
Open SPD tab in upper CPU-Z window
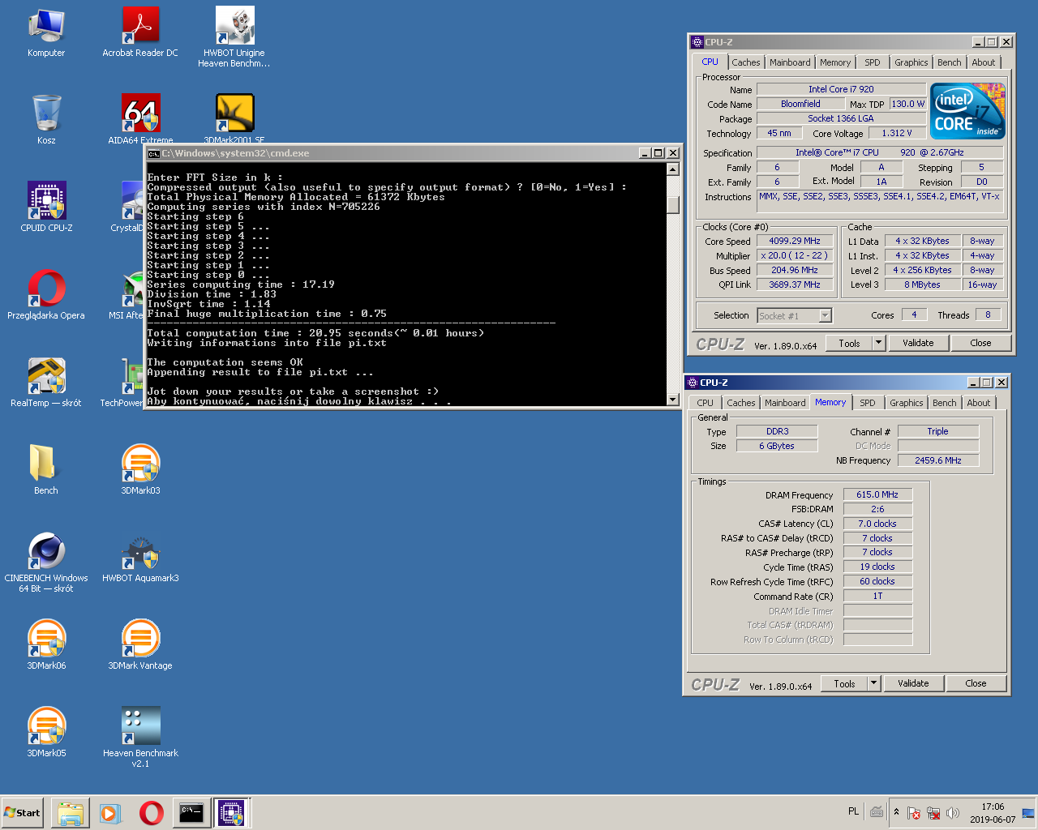(x=872, y=62)
